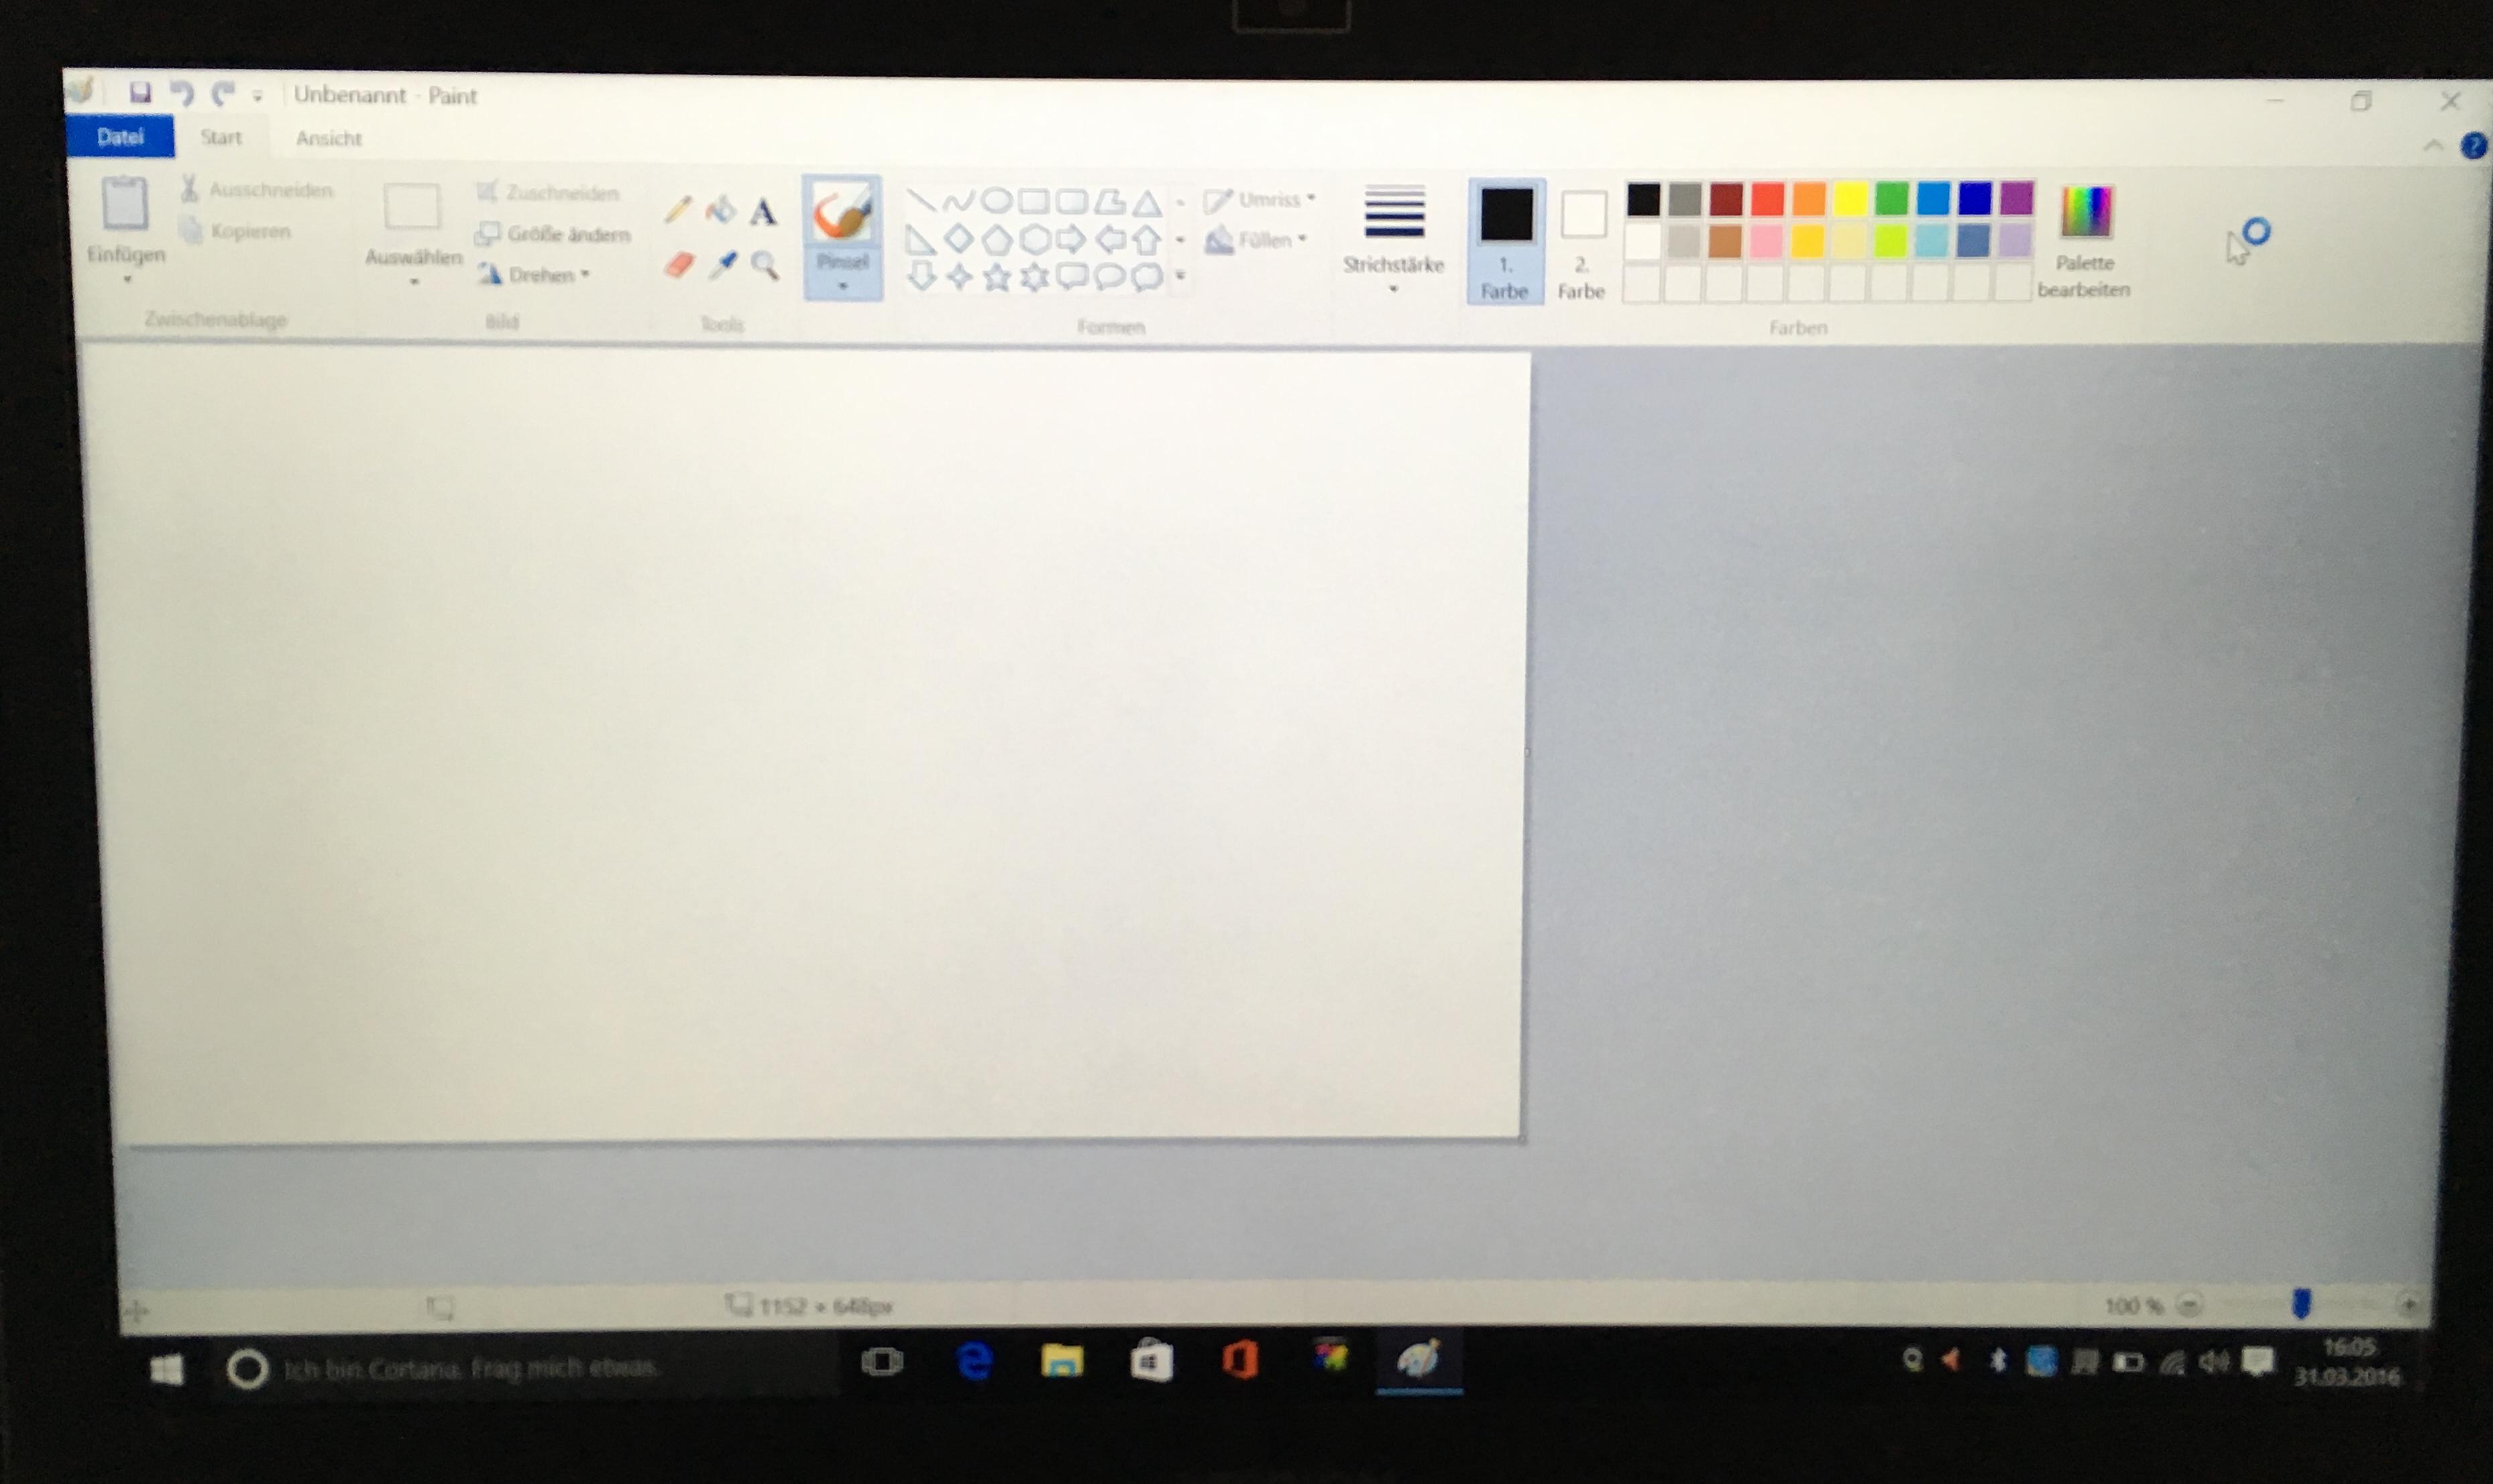Open the Datei menu
This screenshot has height=1484, width=2493.
120,137
